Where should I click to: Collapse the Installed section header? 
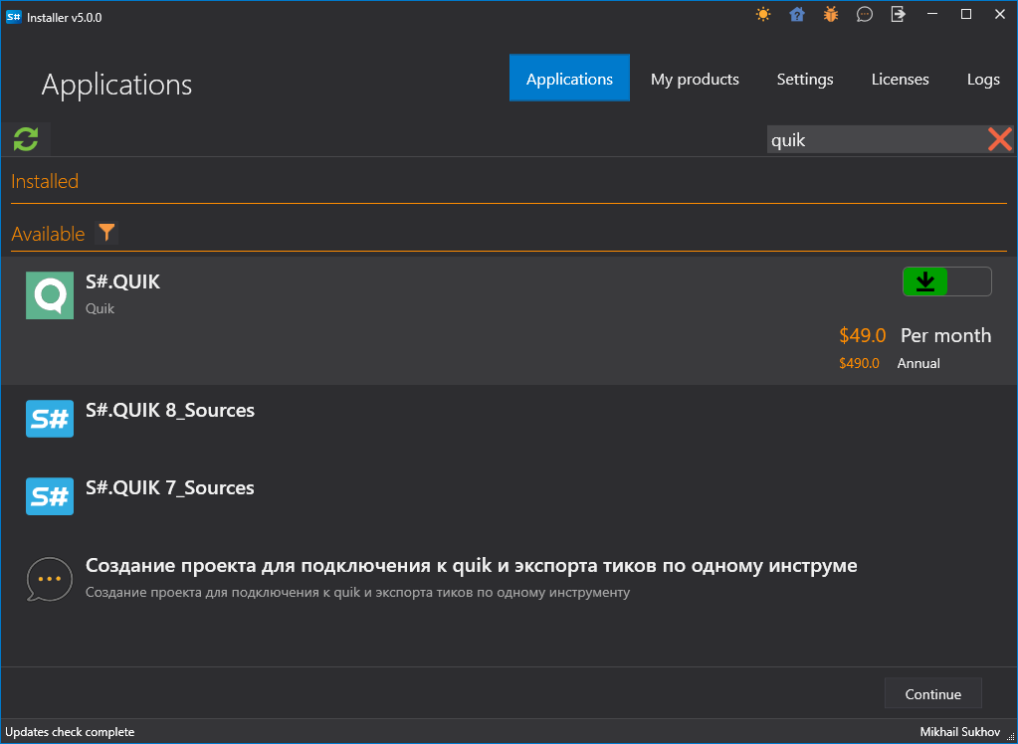click(45, 181)
